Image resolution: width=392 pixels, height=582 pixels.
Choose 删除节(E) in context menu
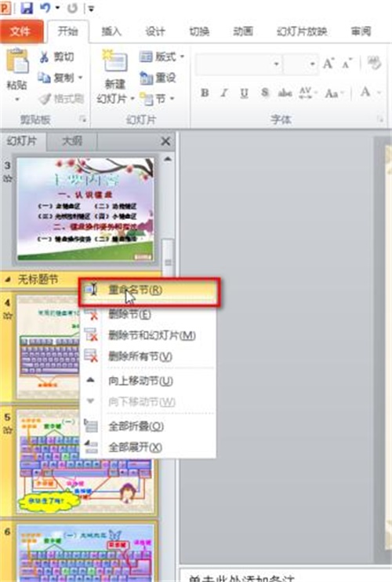point(148,314)
